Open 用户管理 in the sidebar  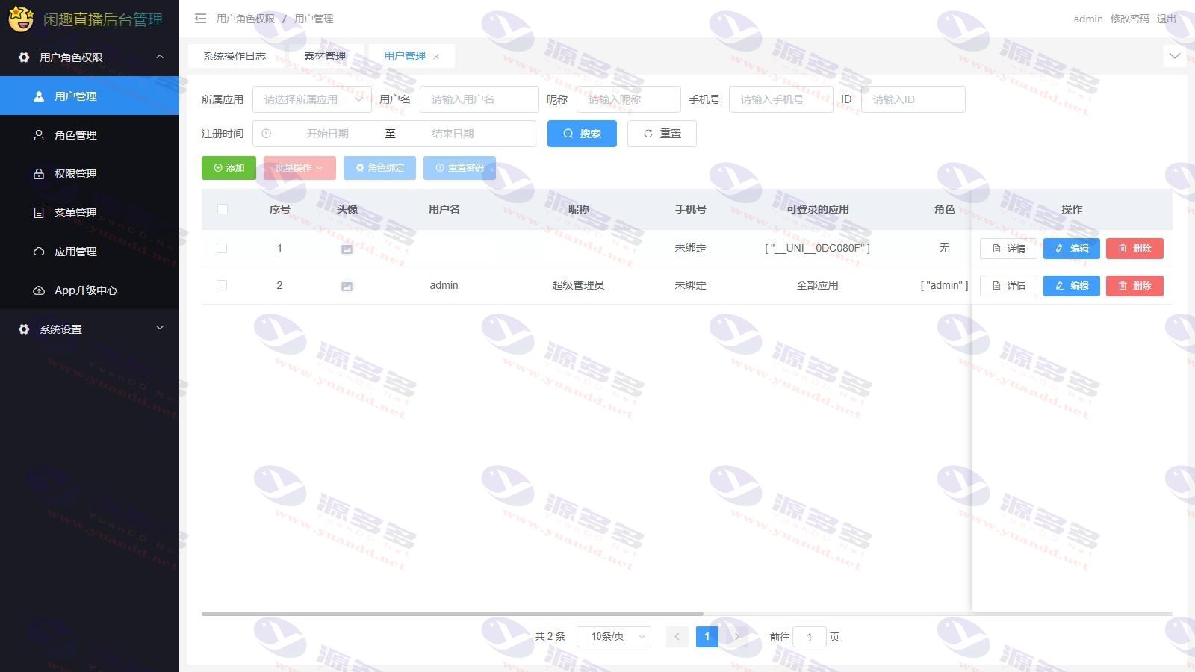click(x=90, y=96)
